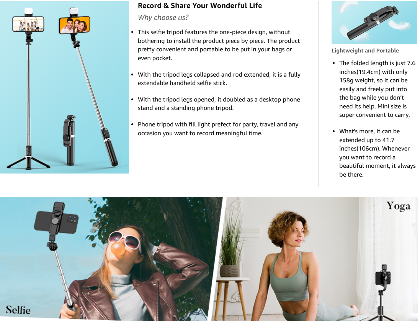Click the folded length 7.6 inches paragraph

click(x=377, y=89)
